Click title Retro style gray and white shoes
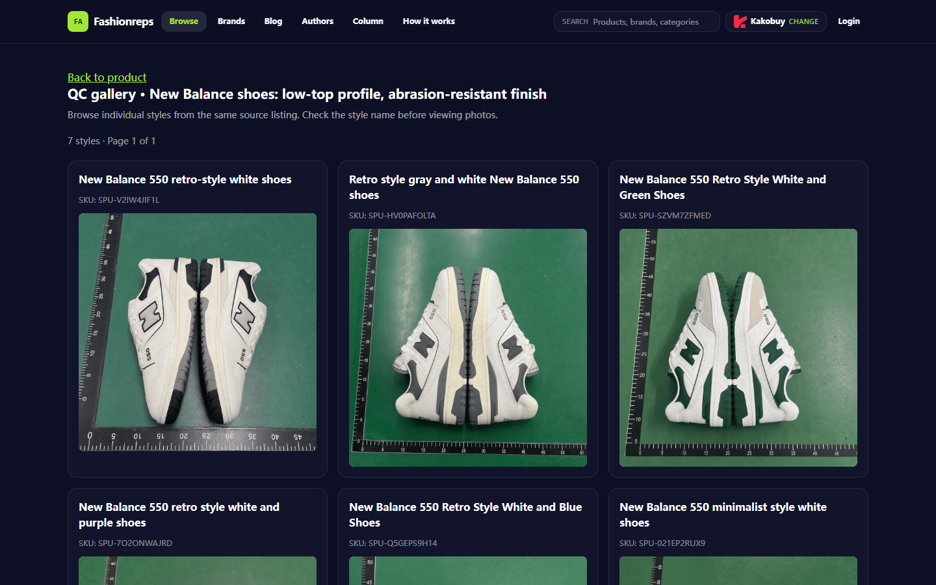Viewport: 936px width, 585px height. [x=464, y=187]
